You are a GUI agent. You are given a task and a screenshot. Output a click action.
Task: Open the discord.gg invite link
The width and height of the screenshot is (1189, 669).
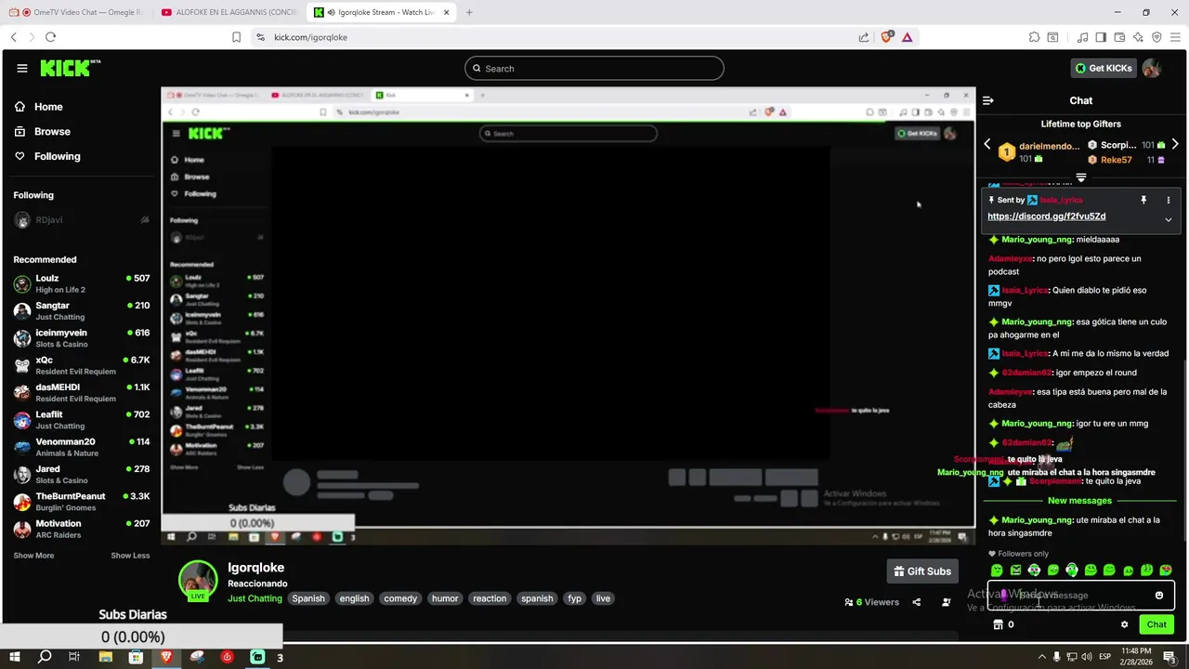pos(1046,216)
